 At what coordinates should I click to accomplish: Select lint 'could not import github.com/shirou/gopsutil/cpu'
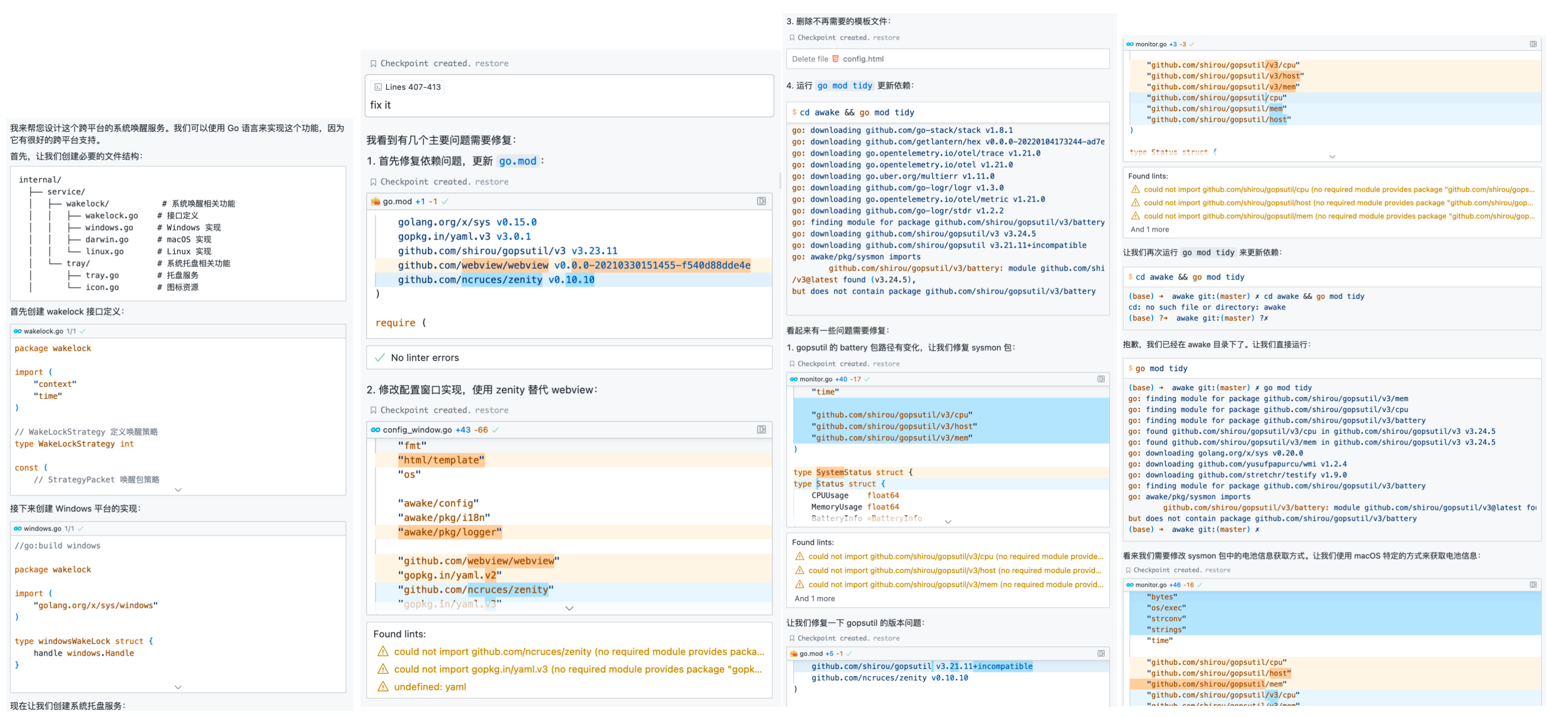click(x=1339, y=190)
